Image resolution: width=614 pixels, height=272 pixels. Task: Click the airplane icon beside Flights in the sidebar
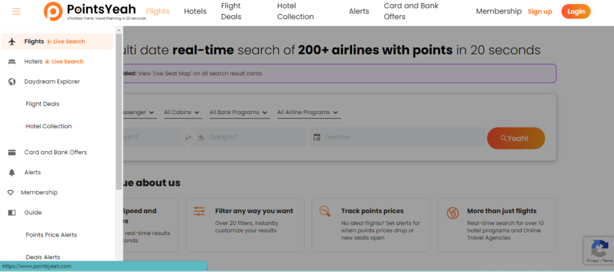click(x=12, y=41)
